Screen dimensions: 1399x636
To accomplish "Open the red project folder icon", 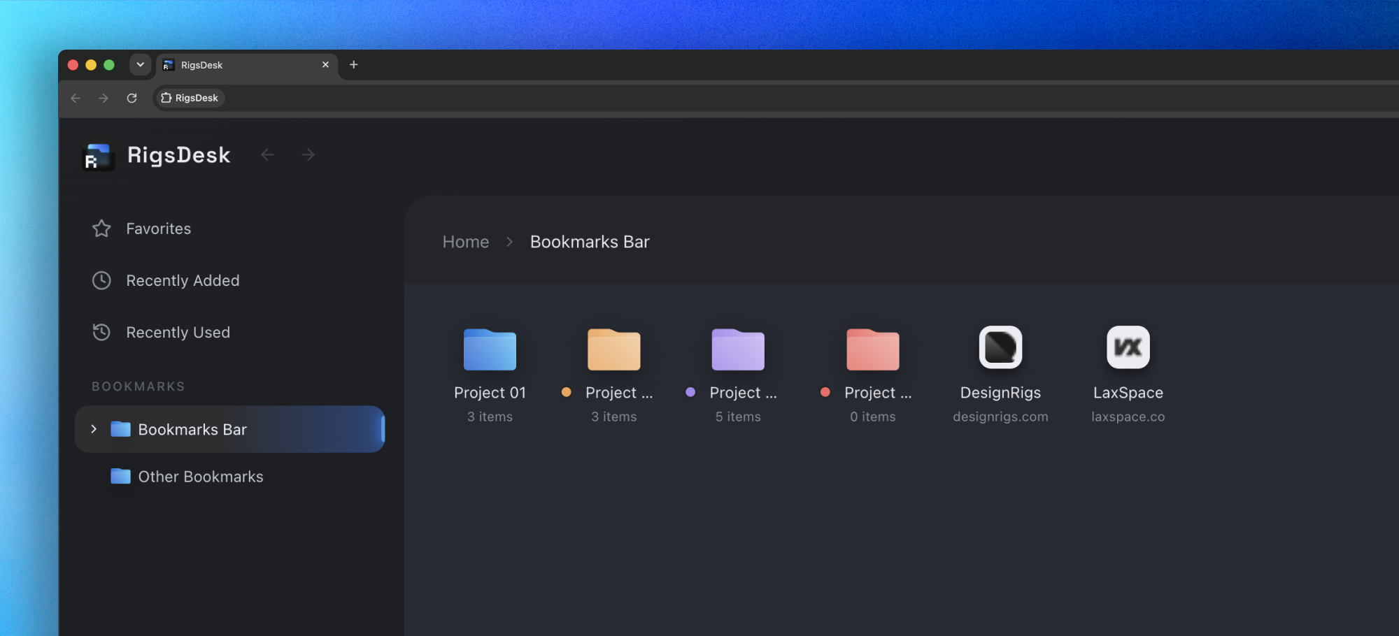I will (x=873, y=349).
